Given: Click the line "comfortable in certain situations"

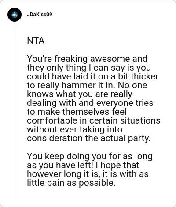Looking at the screenshot, I should coord(94,120).
